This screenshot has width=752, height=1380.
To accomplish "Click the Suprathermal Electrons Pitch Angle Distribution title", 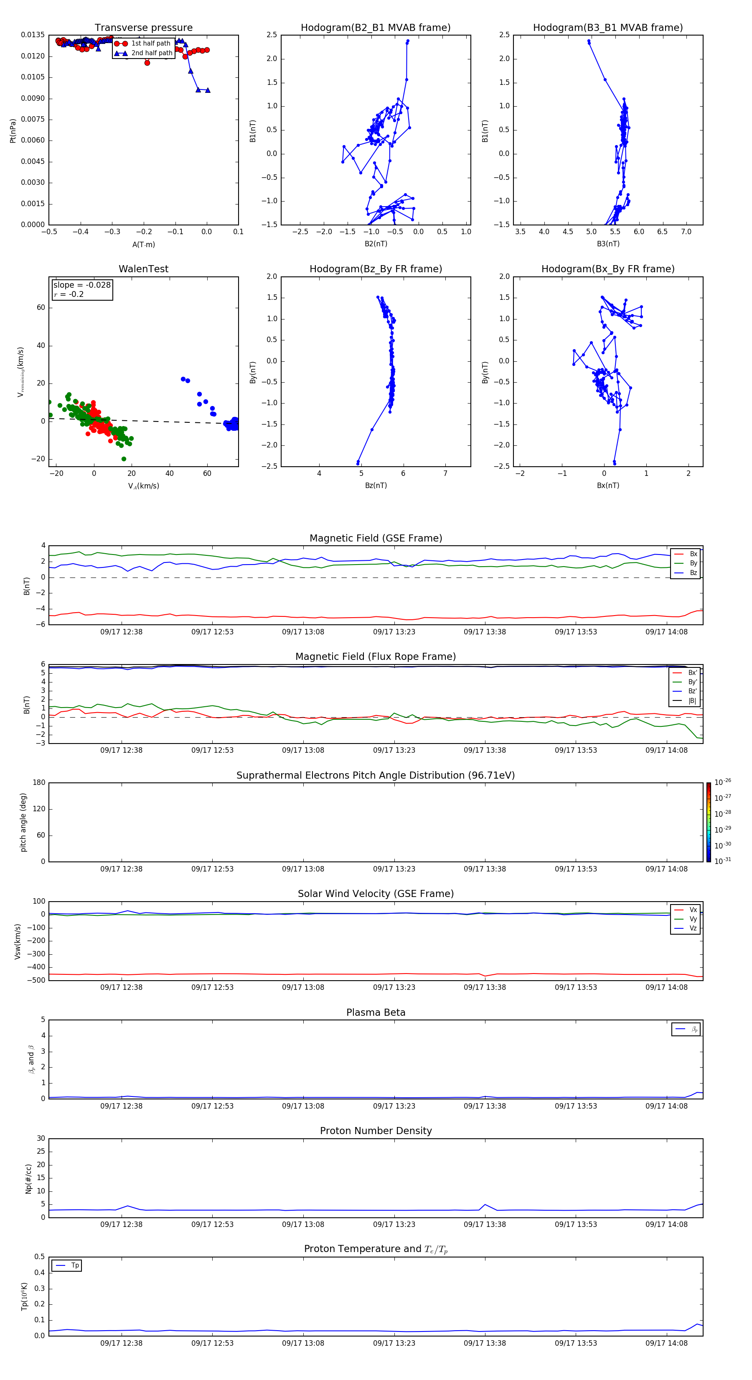I will point(376,776).
